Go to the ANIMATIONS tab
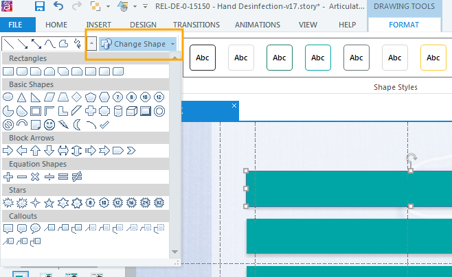This screenshot has height=277, width=452. (x=258, y=25)
